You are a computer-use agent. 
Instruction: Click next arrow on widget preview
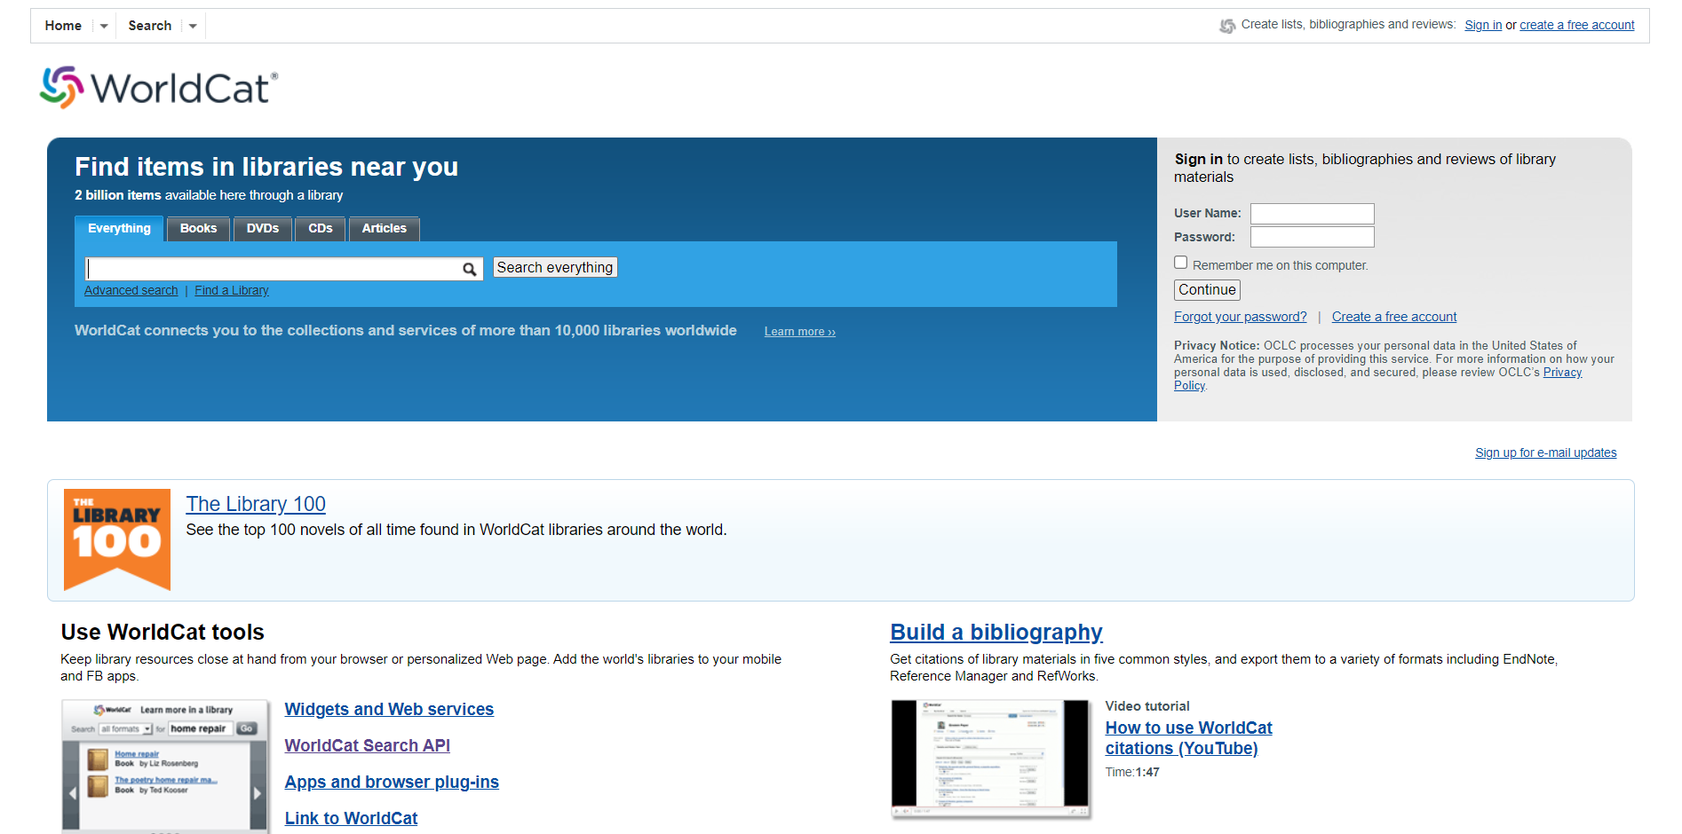click(258, 793)
